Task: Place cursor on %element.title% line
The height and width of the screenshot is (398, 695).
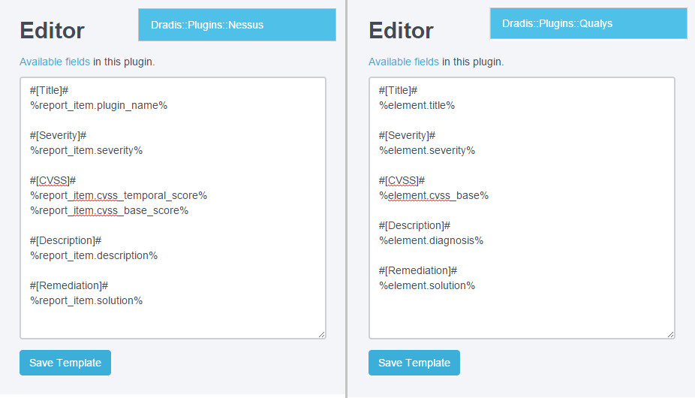Action: [x=417, y=105]
